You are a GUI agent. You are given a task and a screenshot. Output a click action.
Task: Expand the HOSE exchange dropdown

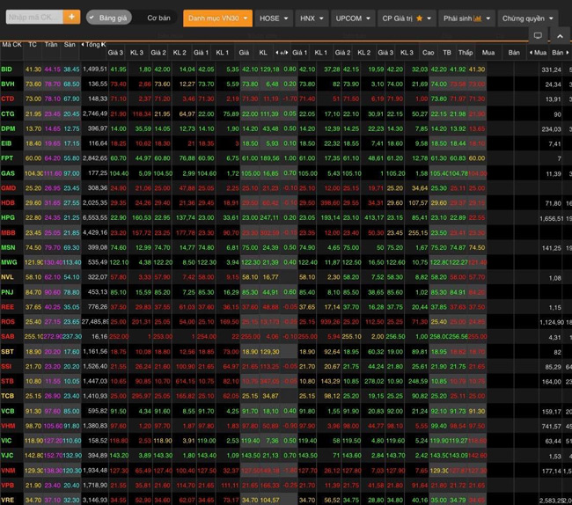(x=274, y=18)
